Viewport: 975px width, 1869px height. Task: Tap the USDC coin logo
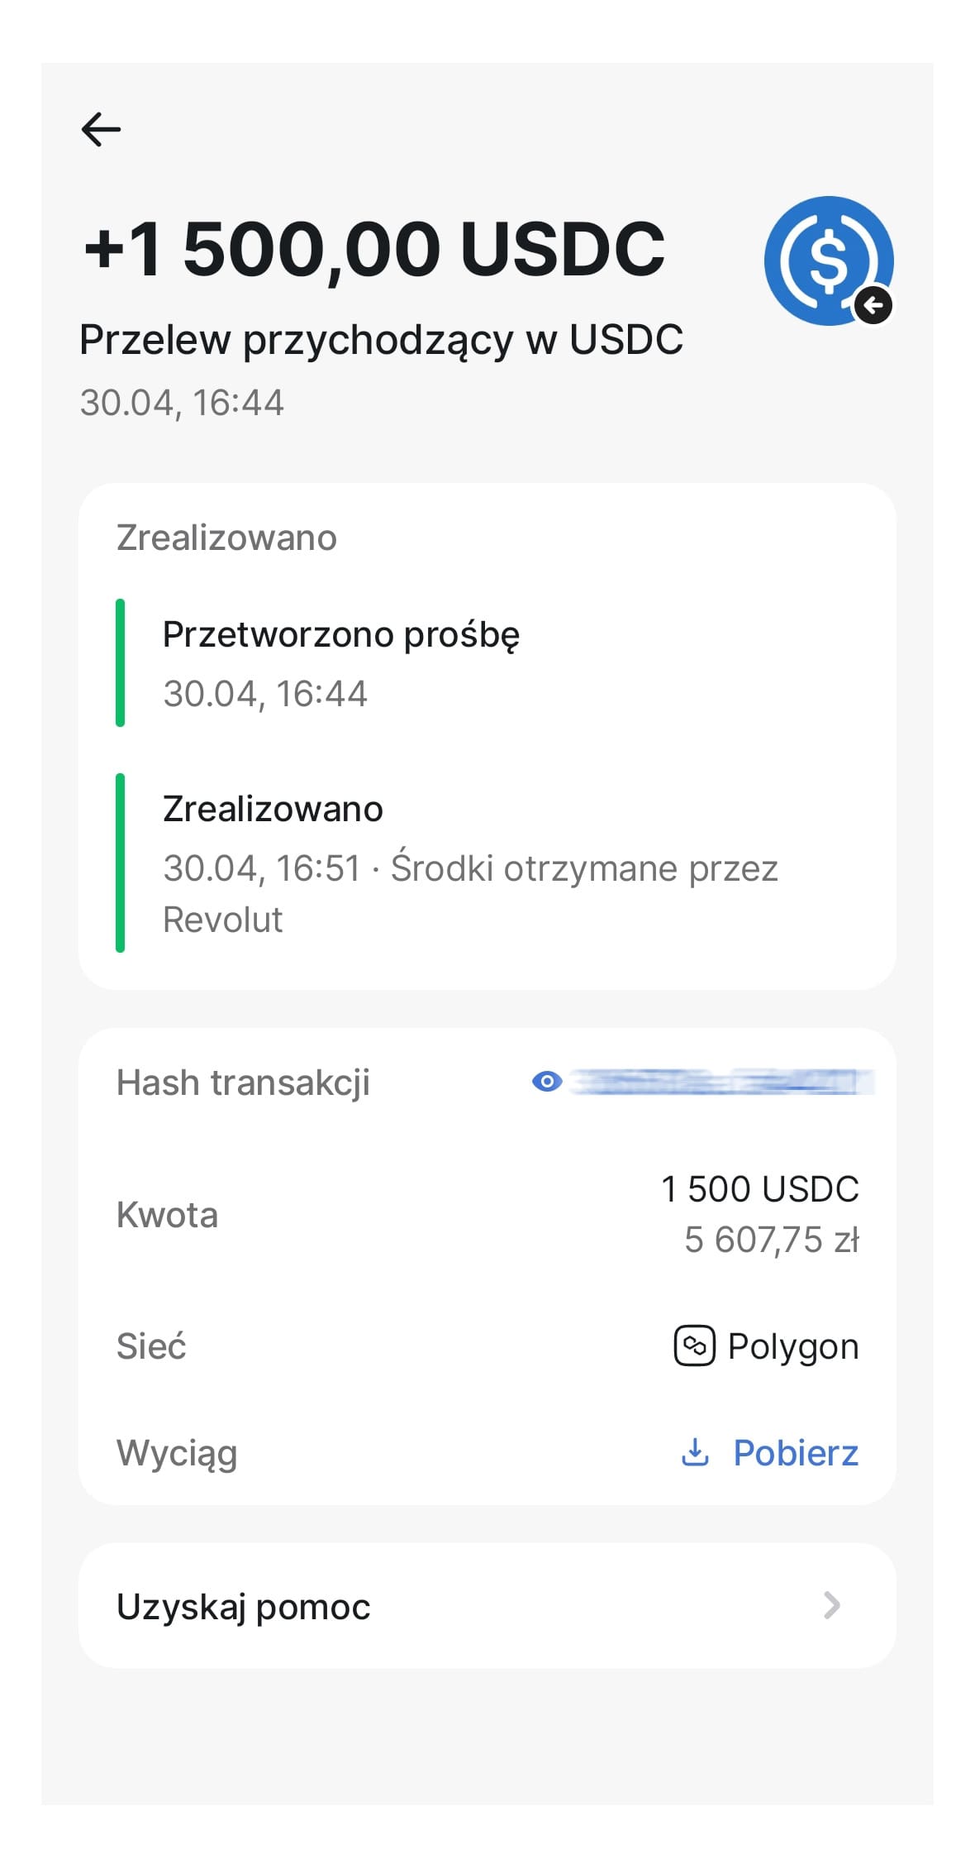[x=829, y=260]
